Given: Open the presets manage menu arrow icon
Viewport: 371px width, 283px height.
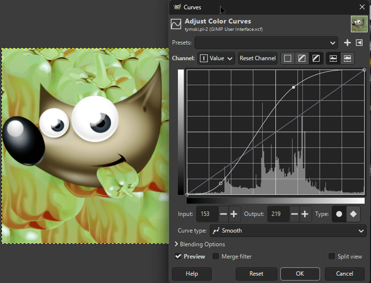Looking at the screenshot, I should tap(359, 43).
